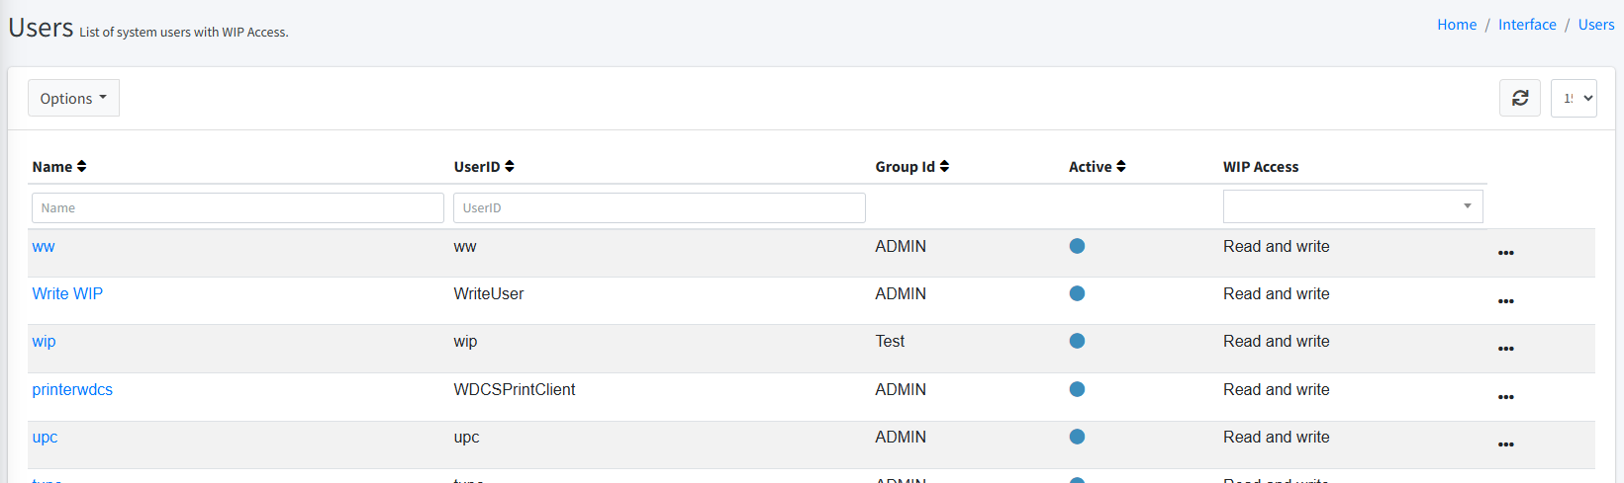Open the three-dot actions for wip user
The height and width of the screenshot is (483, 1624).
tap(1505, 349)
